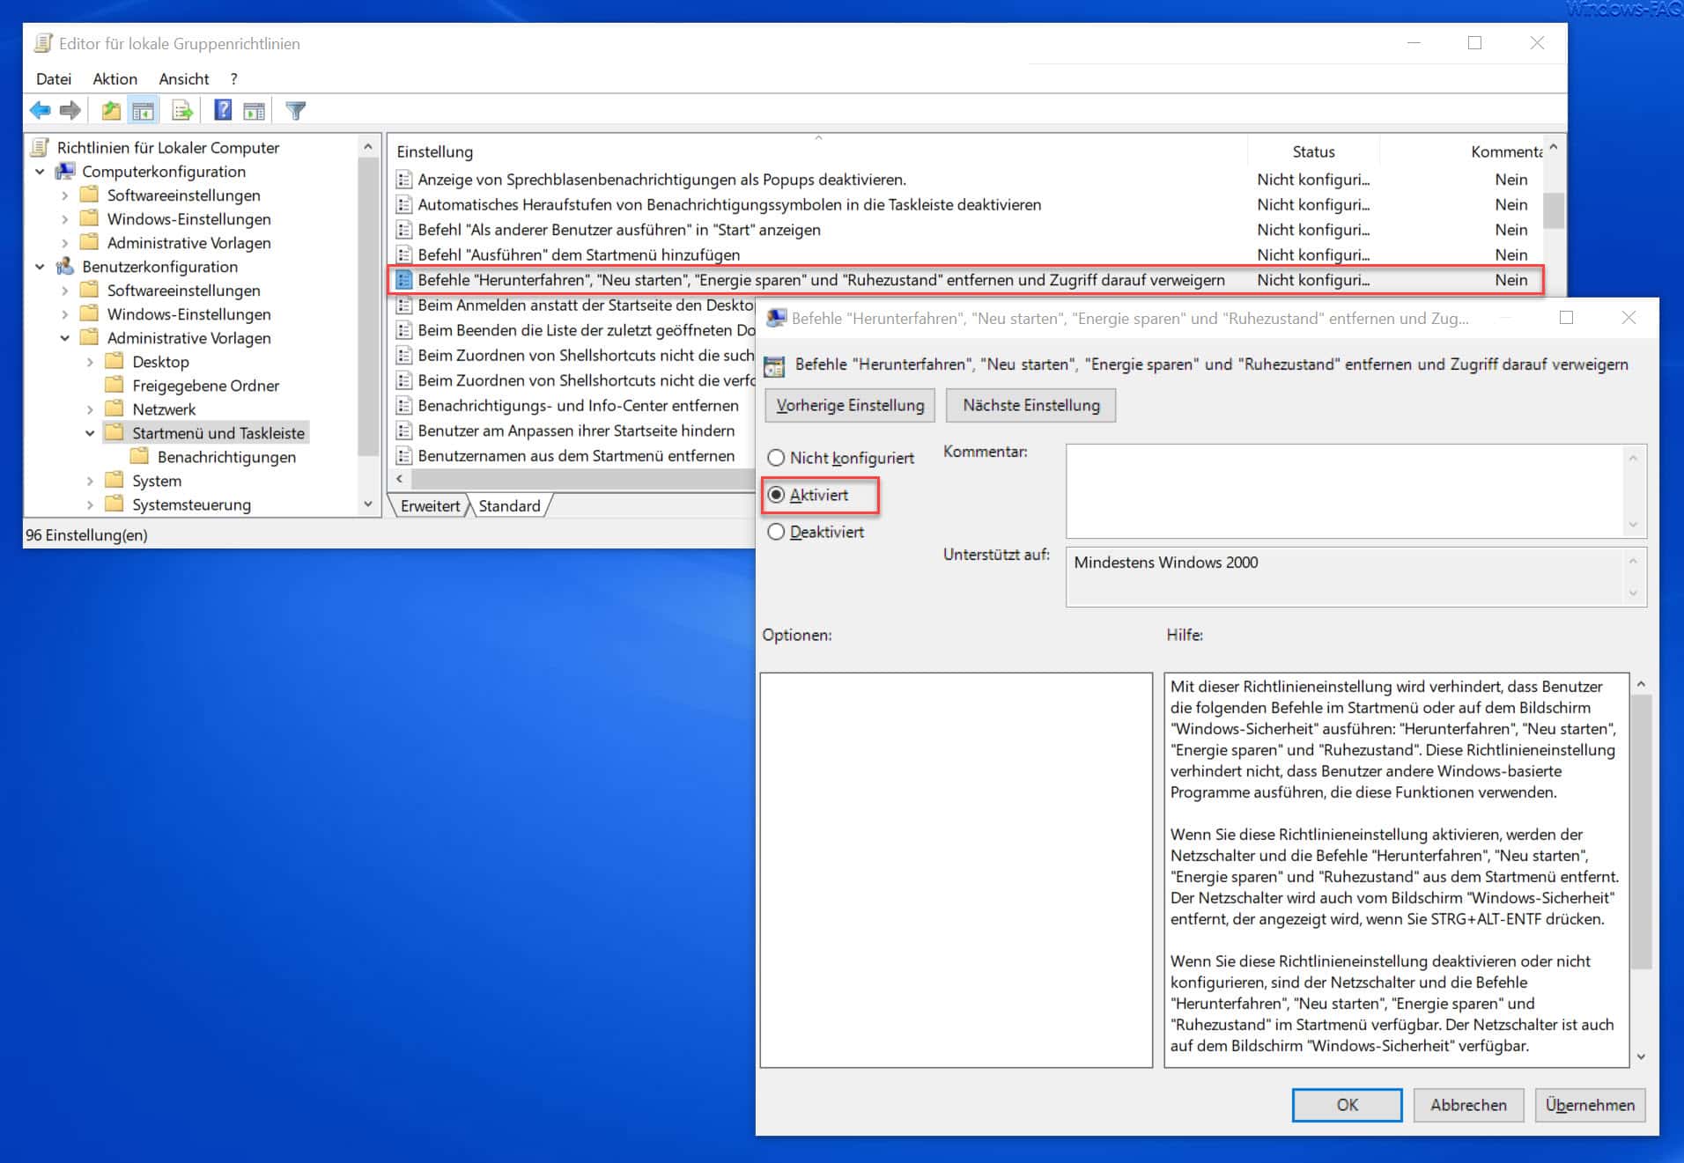Image resolution: width=1684 pixels, height=1163 pixels.
Task: Open the Ansicht menu
Action: (184, 78)
